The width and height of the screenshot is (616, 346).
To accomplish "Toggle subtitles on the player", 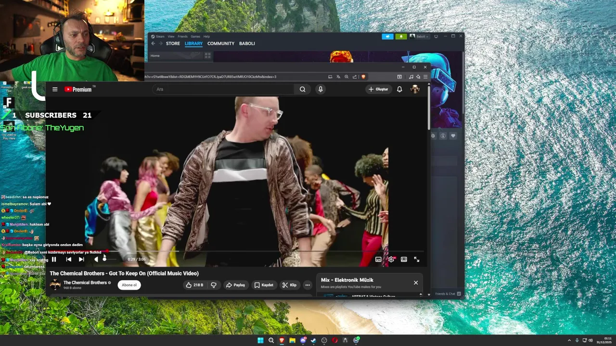I will (x=378, y=259).
